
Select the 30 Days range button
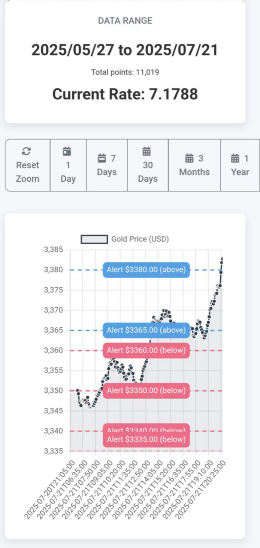click(x=148, y=165)
